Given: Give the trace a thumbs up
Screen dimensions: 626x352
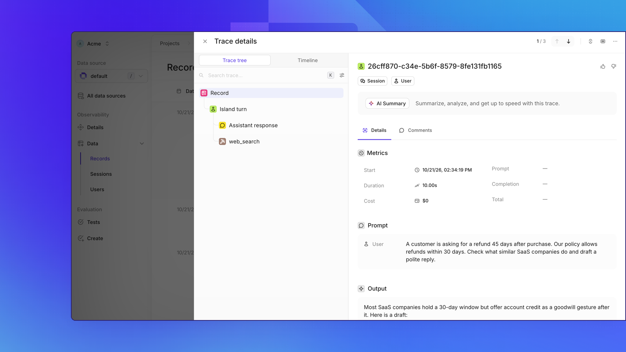Looking at the screenshot, I should click(603, 66).
